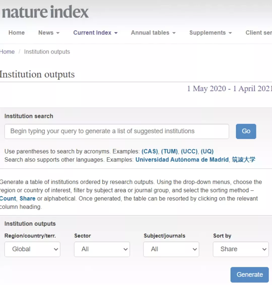The width and height of the screenshot is (272, 285).
Task: Open the Client services menu item
Action: (x=258, y=33)
